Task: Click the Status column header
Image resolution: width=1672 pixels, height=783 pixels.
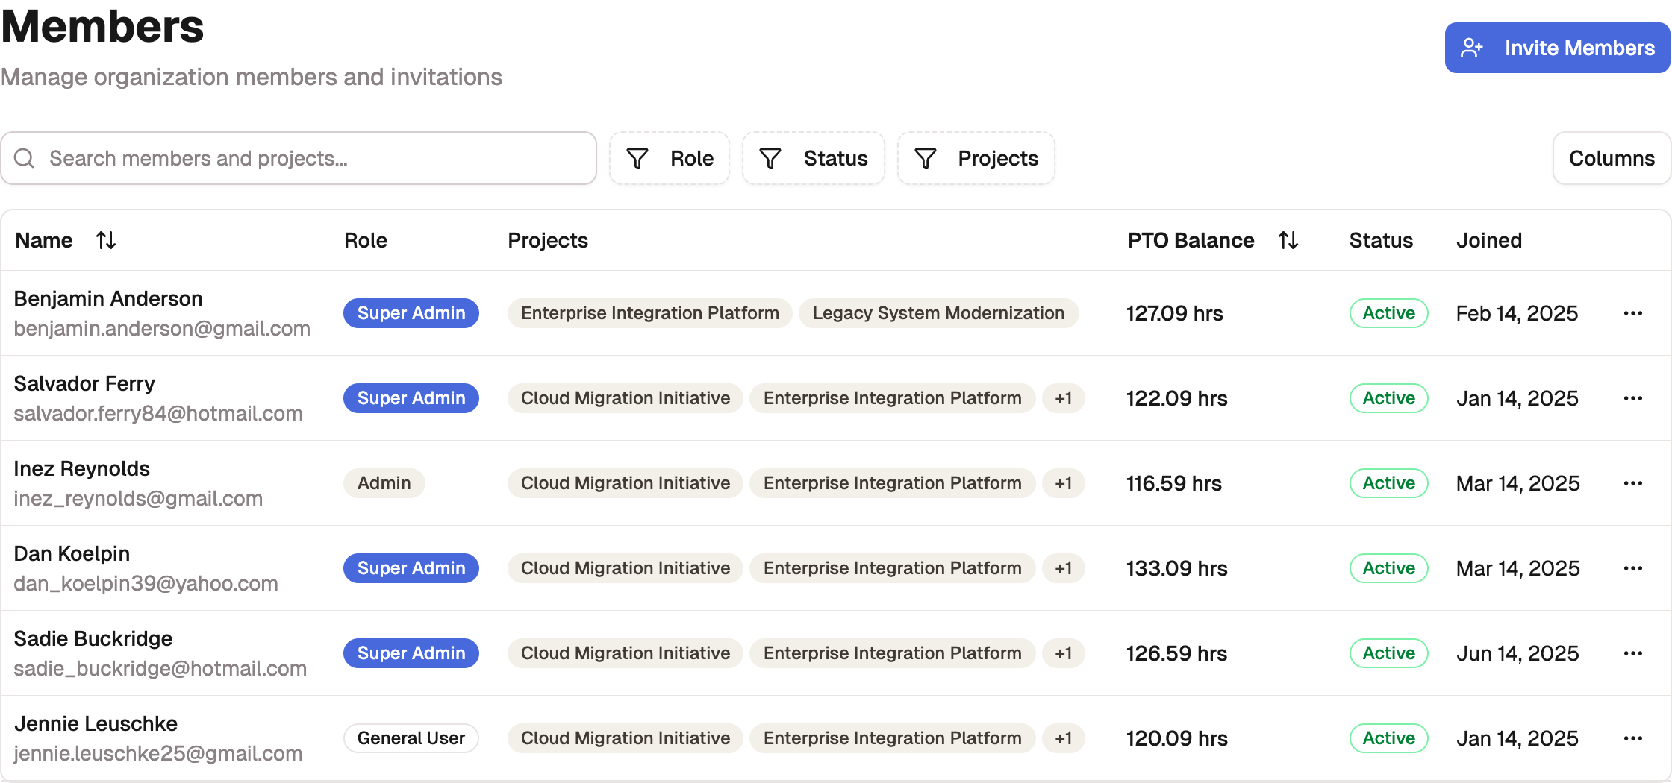Action: point(1381,240)
